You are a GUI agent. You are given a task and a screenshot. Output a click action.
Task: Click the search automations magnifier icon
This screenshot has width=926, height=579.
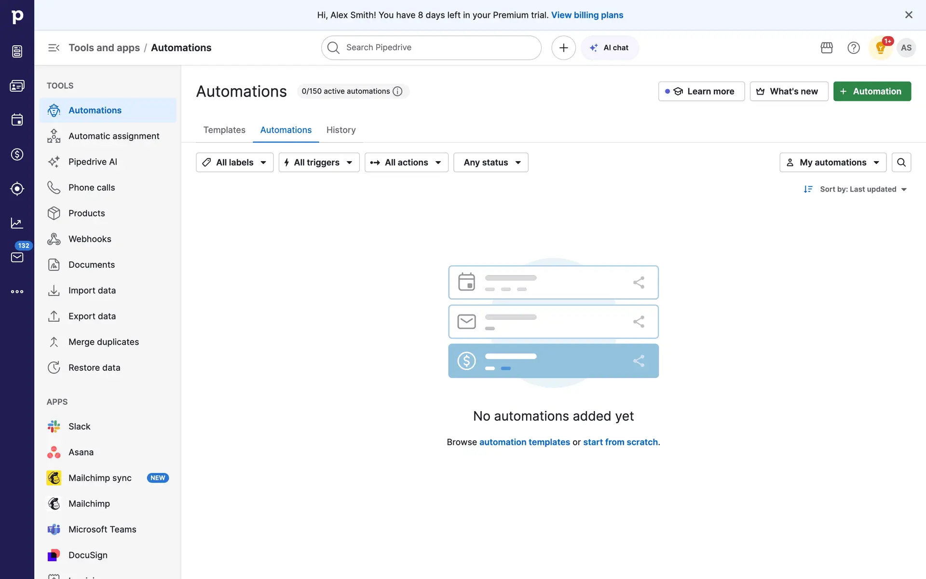click(901, 163)
